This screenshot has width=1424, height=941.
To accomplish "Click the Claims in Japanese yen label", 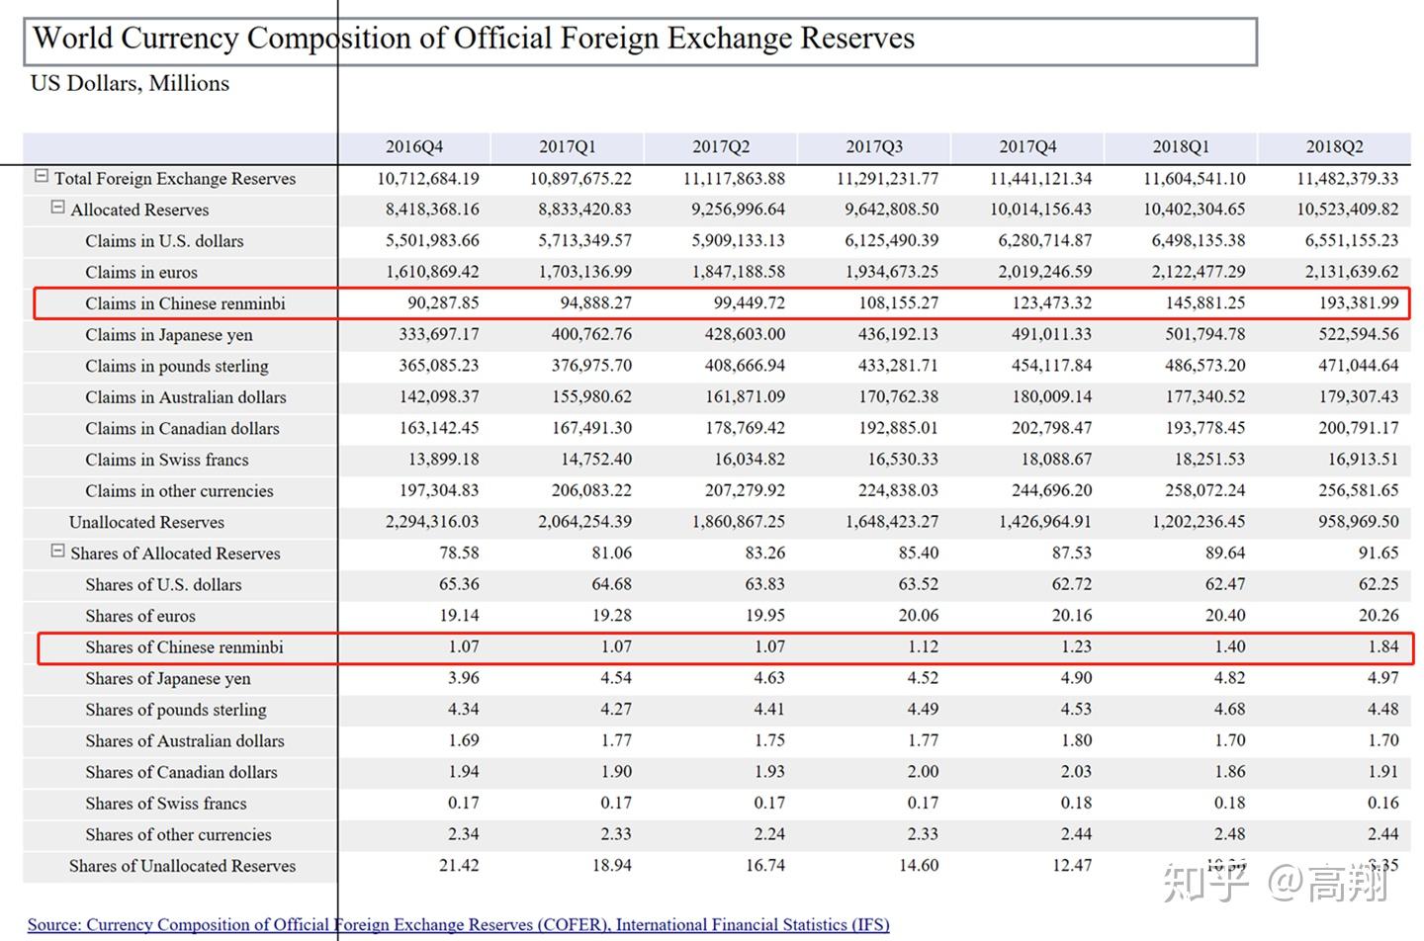I will pyautogui.click(x=169, y=335).
